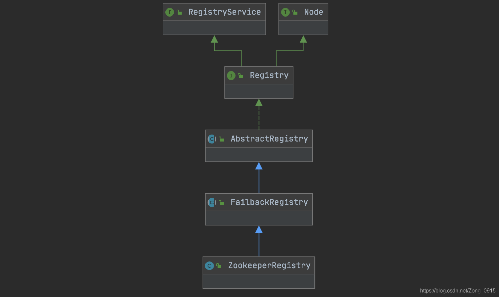The width and height of the screenshot is (499, 297).
Task: Select the RegistryService node label
Action: 225,12
